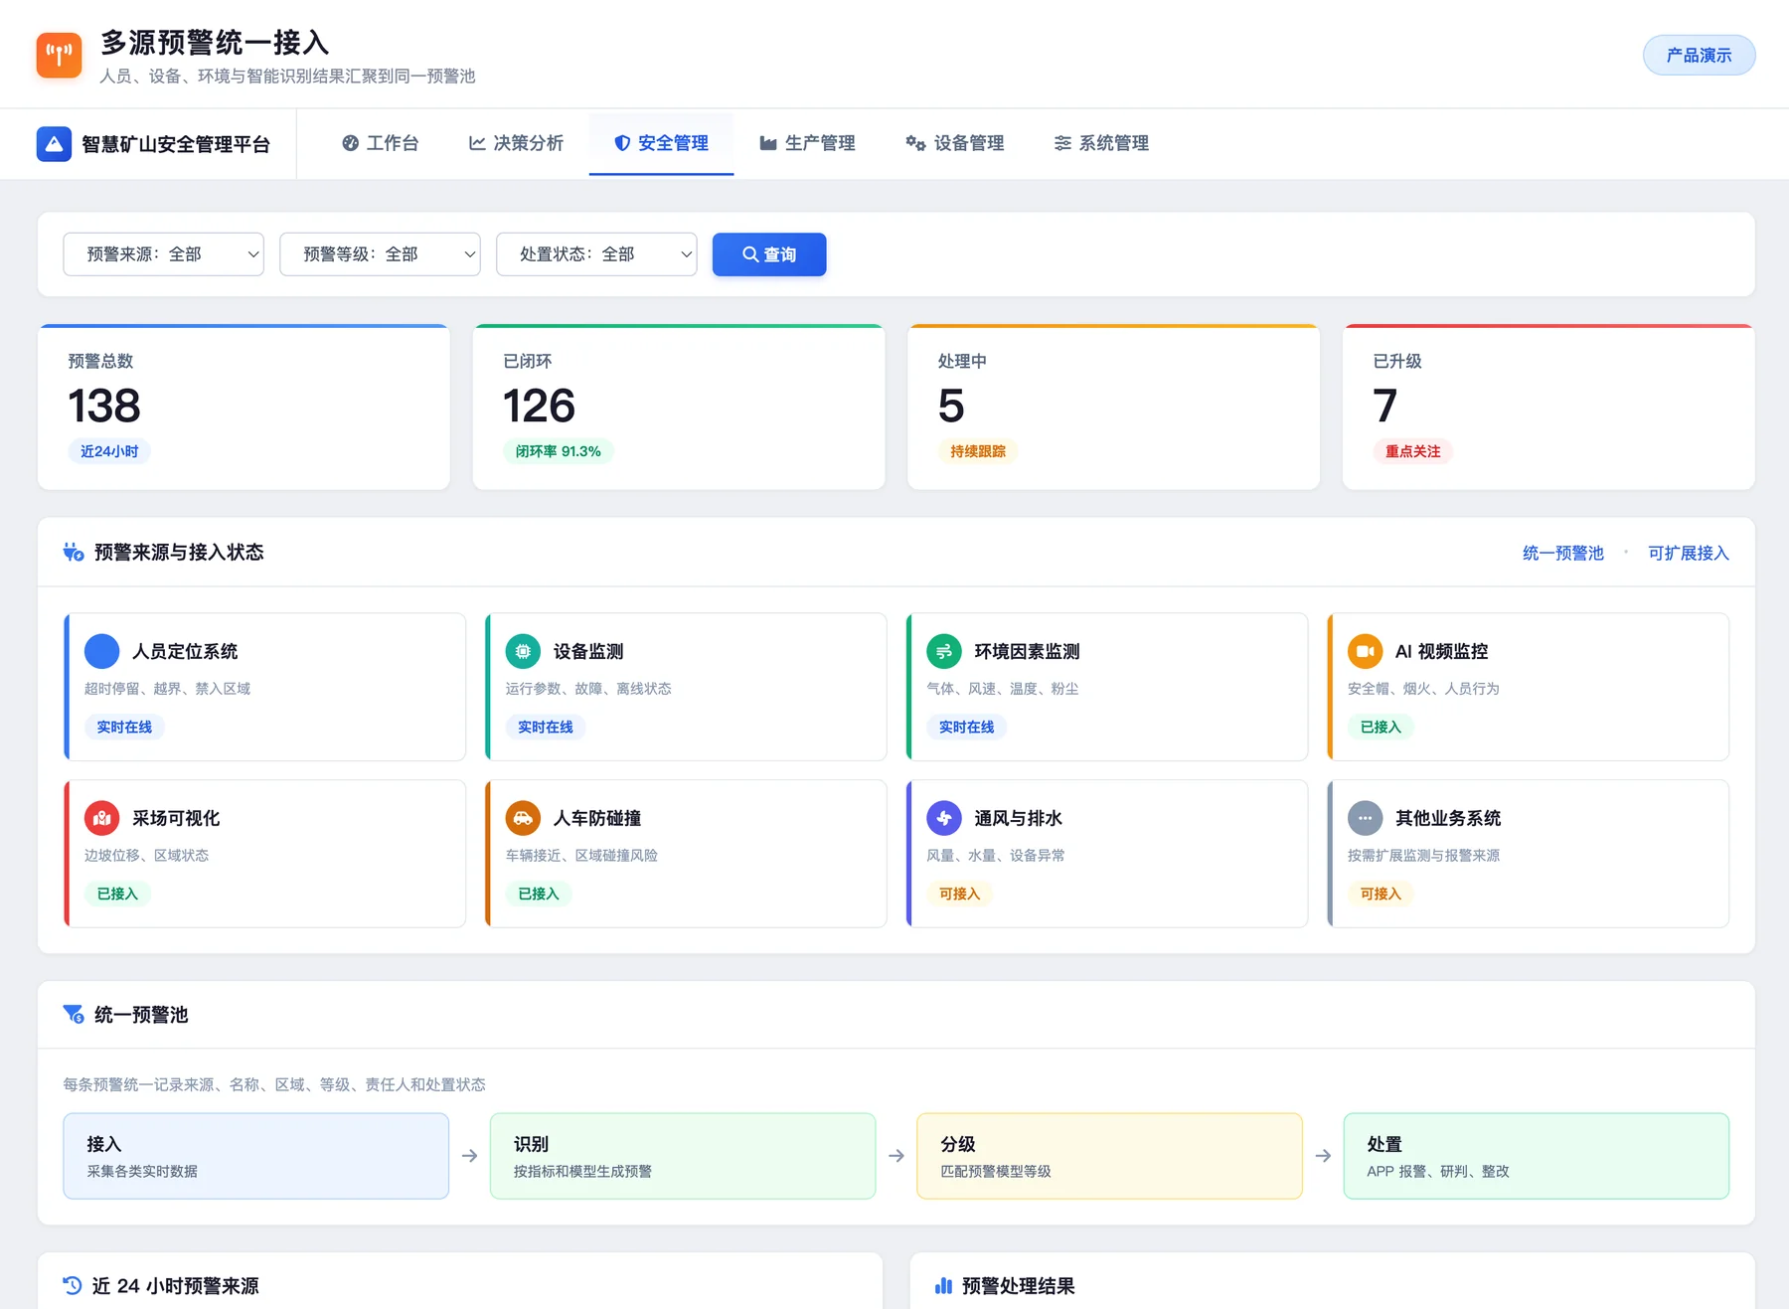Click the orange broadcast antenna icon
The image size is (1789, 1309).
pyautogui.click(x=59, y=55)
